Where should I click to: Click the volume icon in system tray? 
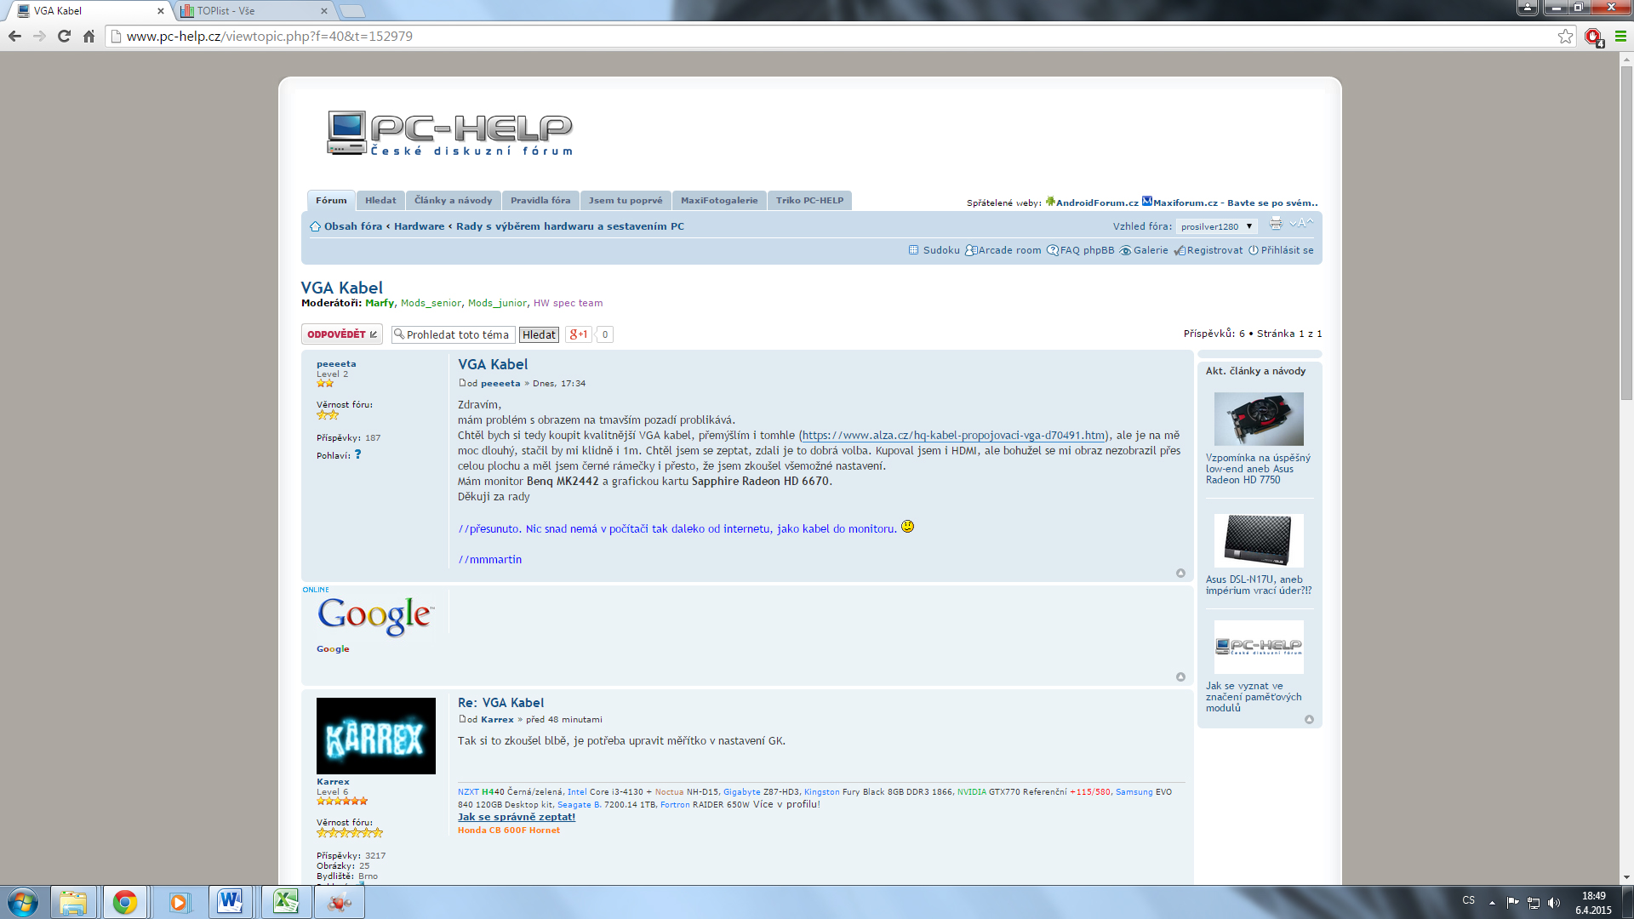point(1554,902)
